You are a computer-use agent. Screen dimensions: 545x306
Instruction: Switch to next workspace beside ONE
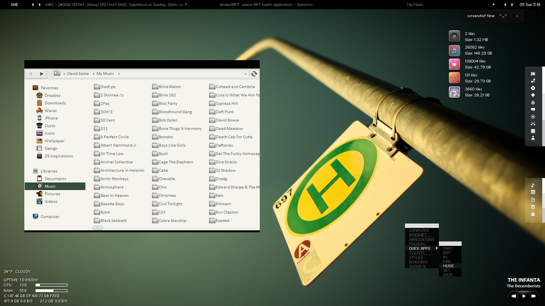(39, 5)
